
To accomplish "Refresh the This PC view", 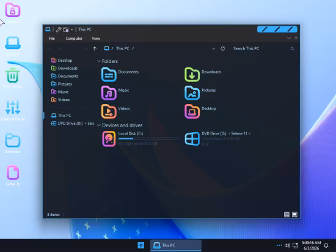I will [x=222, y=49].
